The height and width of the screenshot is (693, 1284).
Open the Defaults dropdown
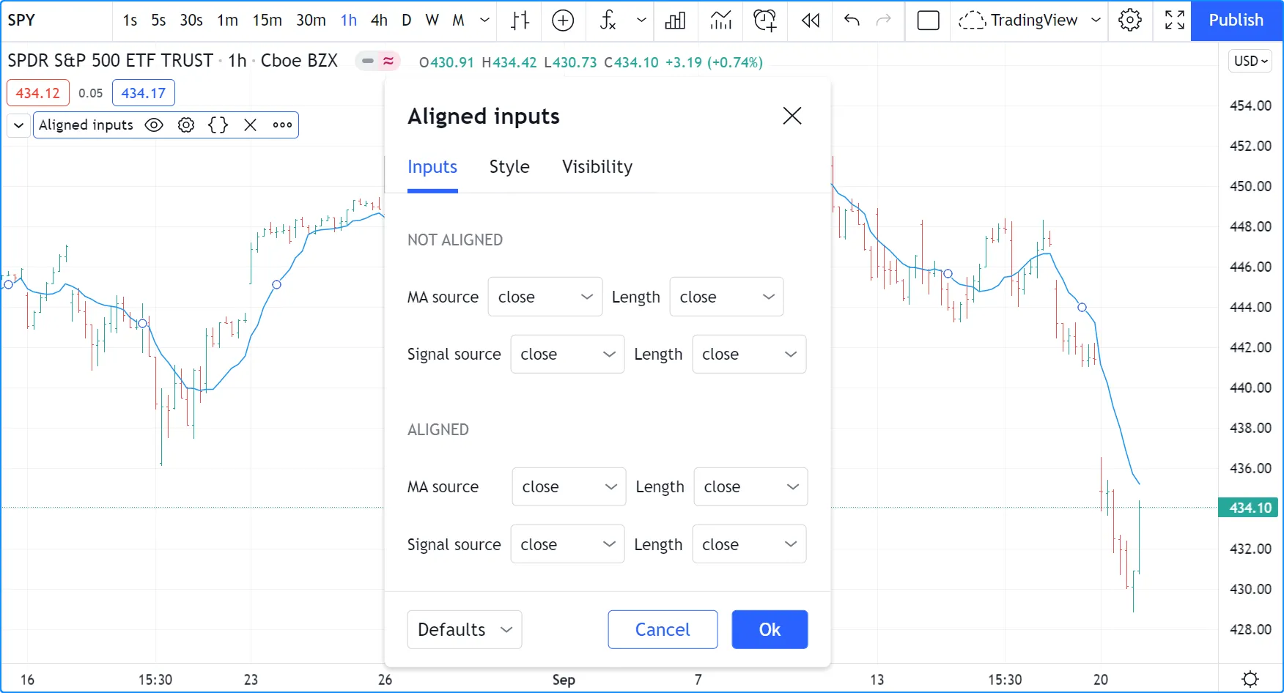click(464, 629)
